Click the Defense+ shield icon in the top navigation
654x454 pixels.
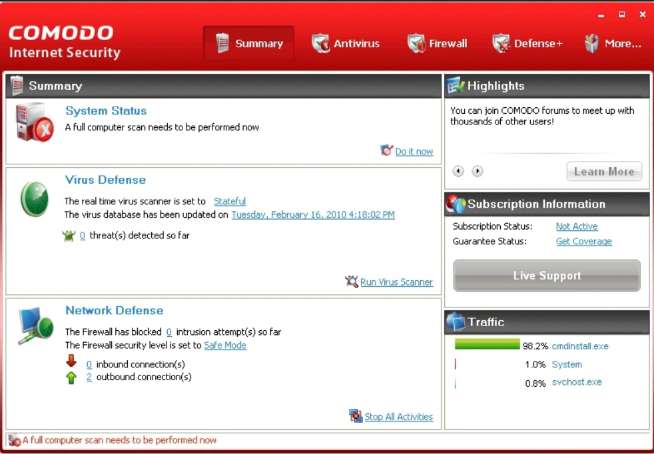(501, 43)
